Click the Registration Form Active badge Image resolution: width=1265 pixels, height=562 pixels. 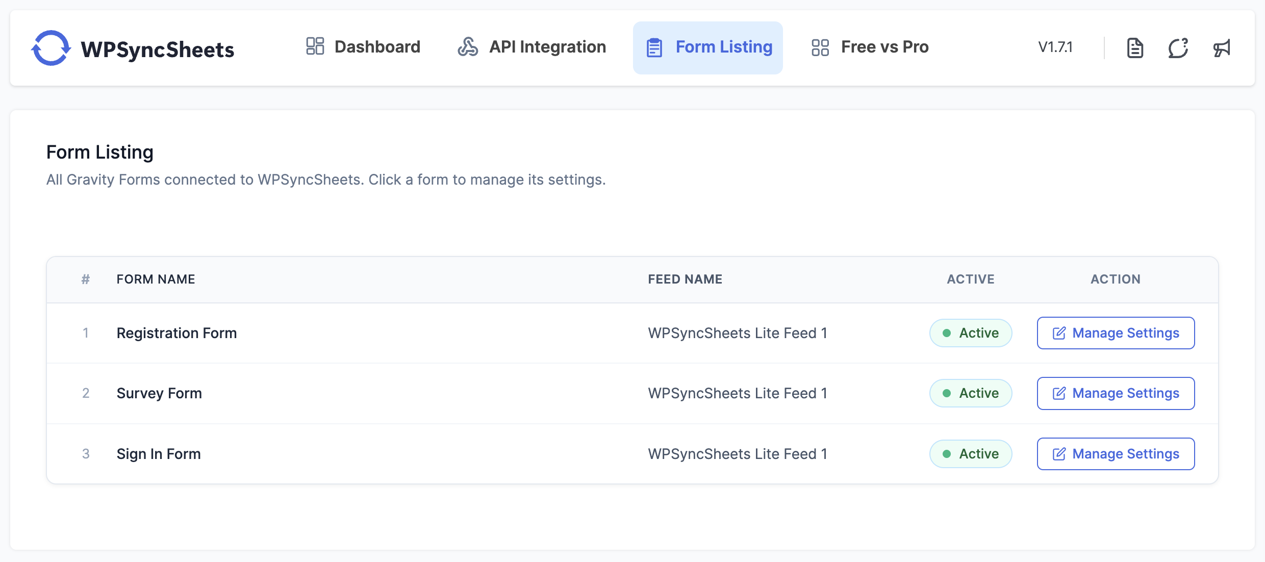[x=970, y=333]
